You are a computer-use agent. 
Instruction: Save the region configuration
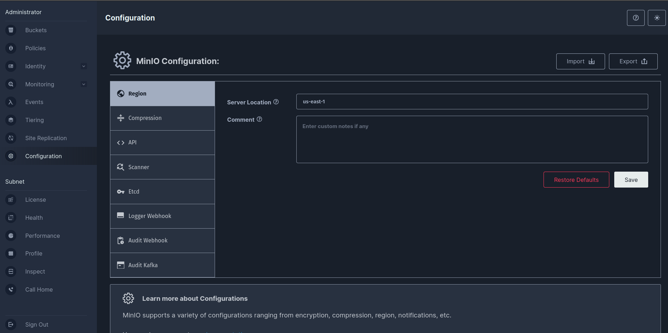[x=631, y=180]
